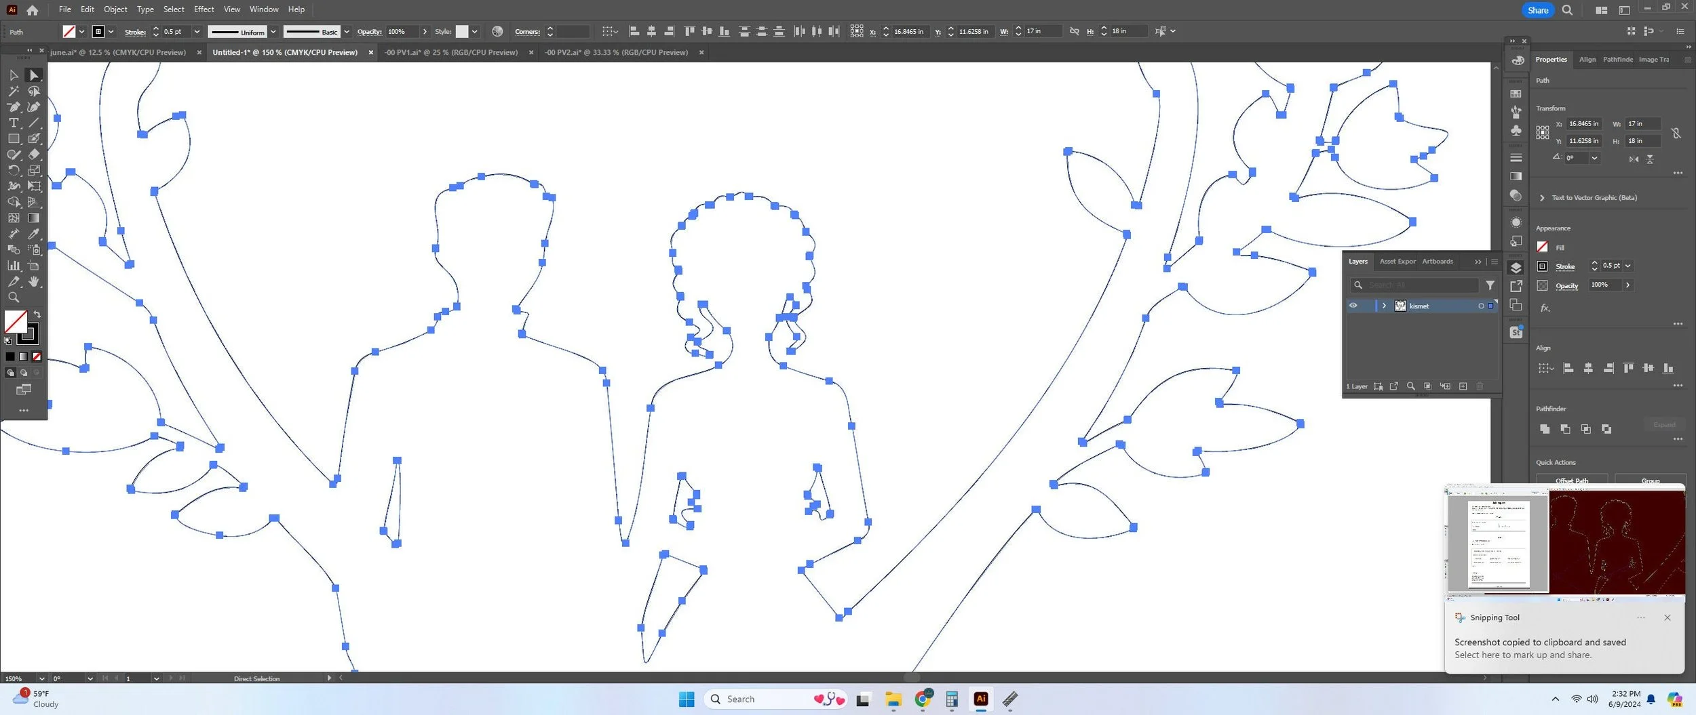Select the Hand tool
The height and width of the screenshot is (715, 1696).
34,281
